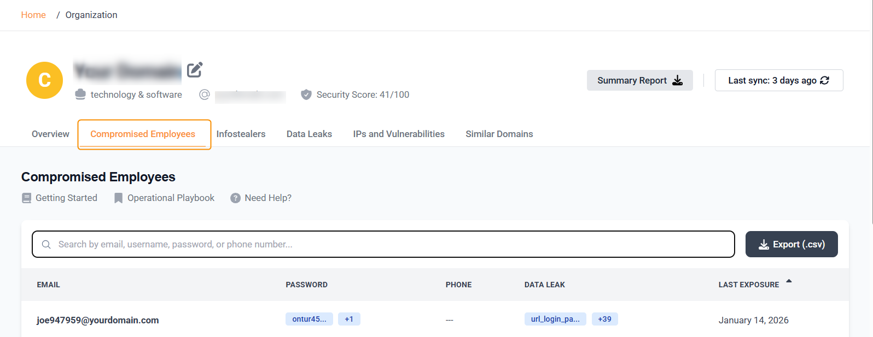Open the joe947959@yourdomain.com employee row
873x337 pixels.
98,320
